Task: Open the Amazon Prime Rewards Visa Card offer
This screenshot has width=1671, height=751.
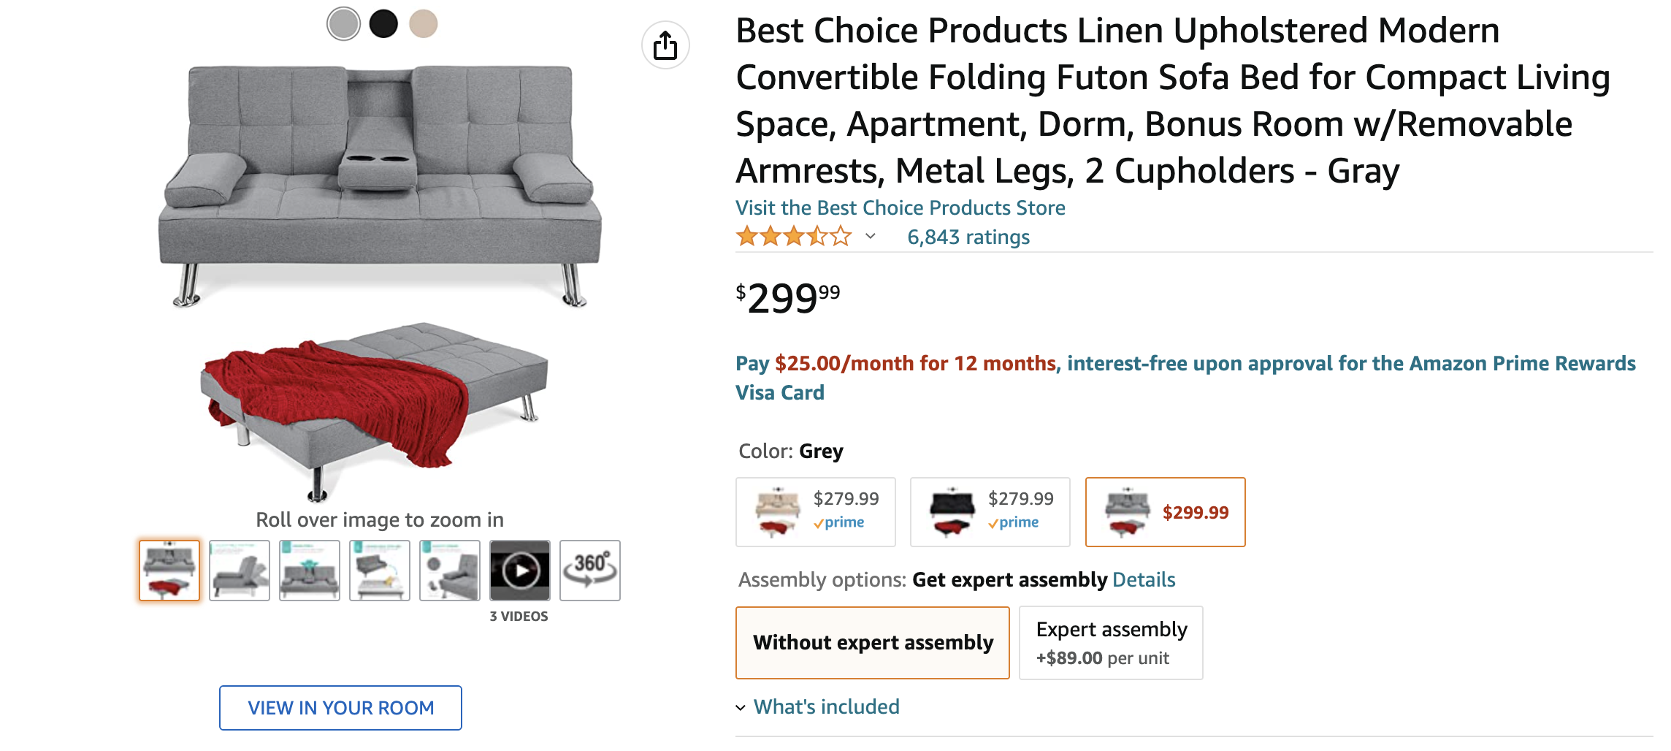Action: click(1185, 378)
